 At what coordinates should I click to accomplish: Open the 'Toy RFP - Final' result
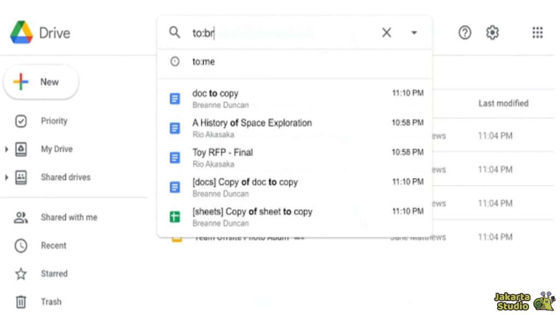295,158
